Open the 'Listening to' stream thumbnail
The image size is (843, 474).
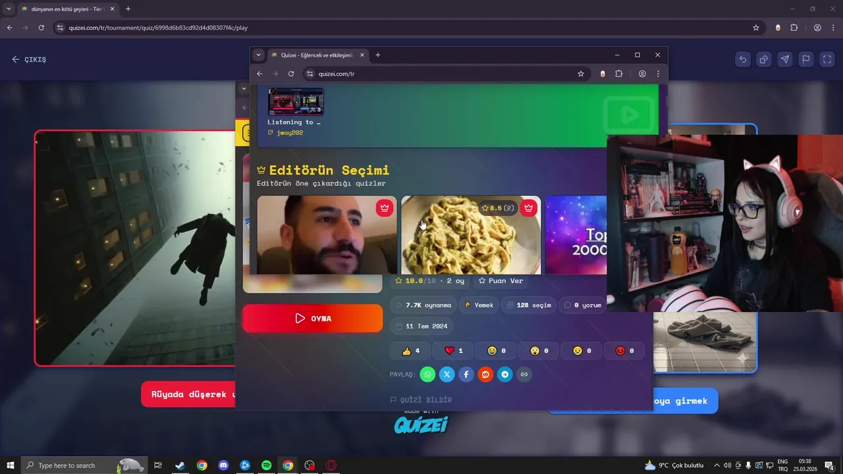coord(296,101)
